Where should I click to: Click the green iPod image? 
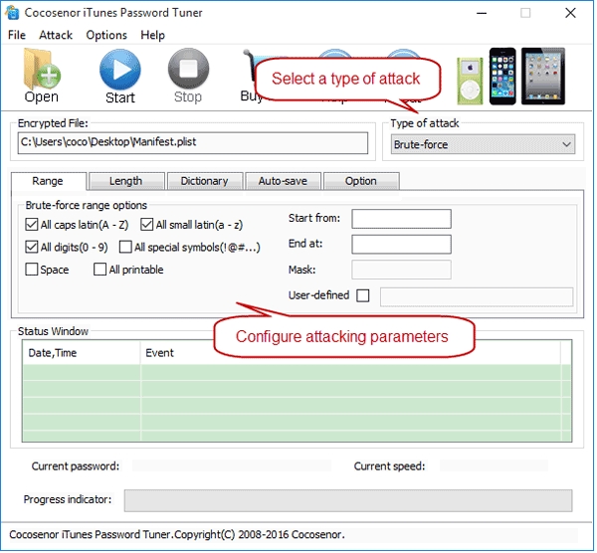coord(470,81)
